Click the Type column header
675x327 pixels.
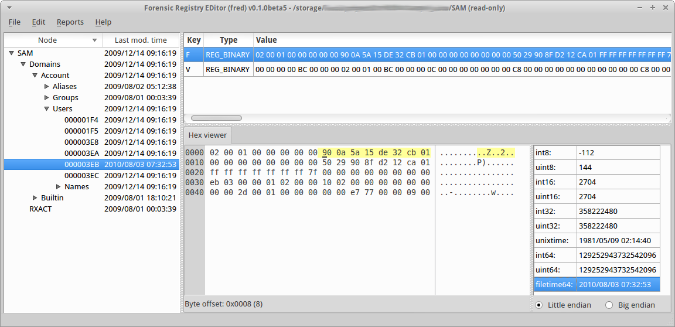point(228,40)
